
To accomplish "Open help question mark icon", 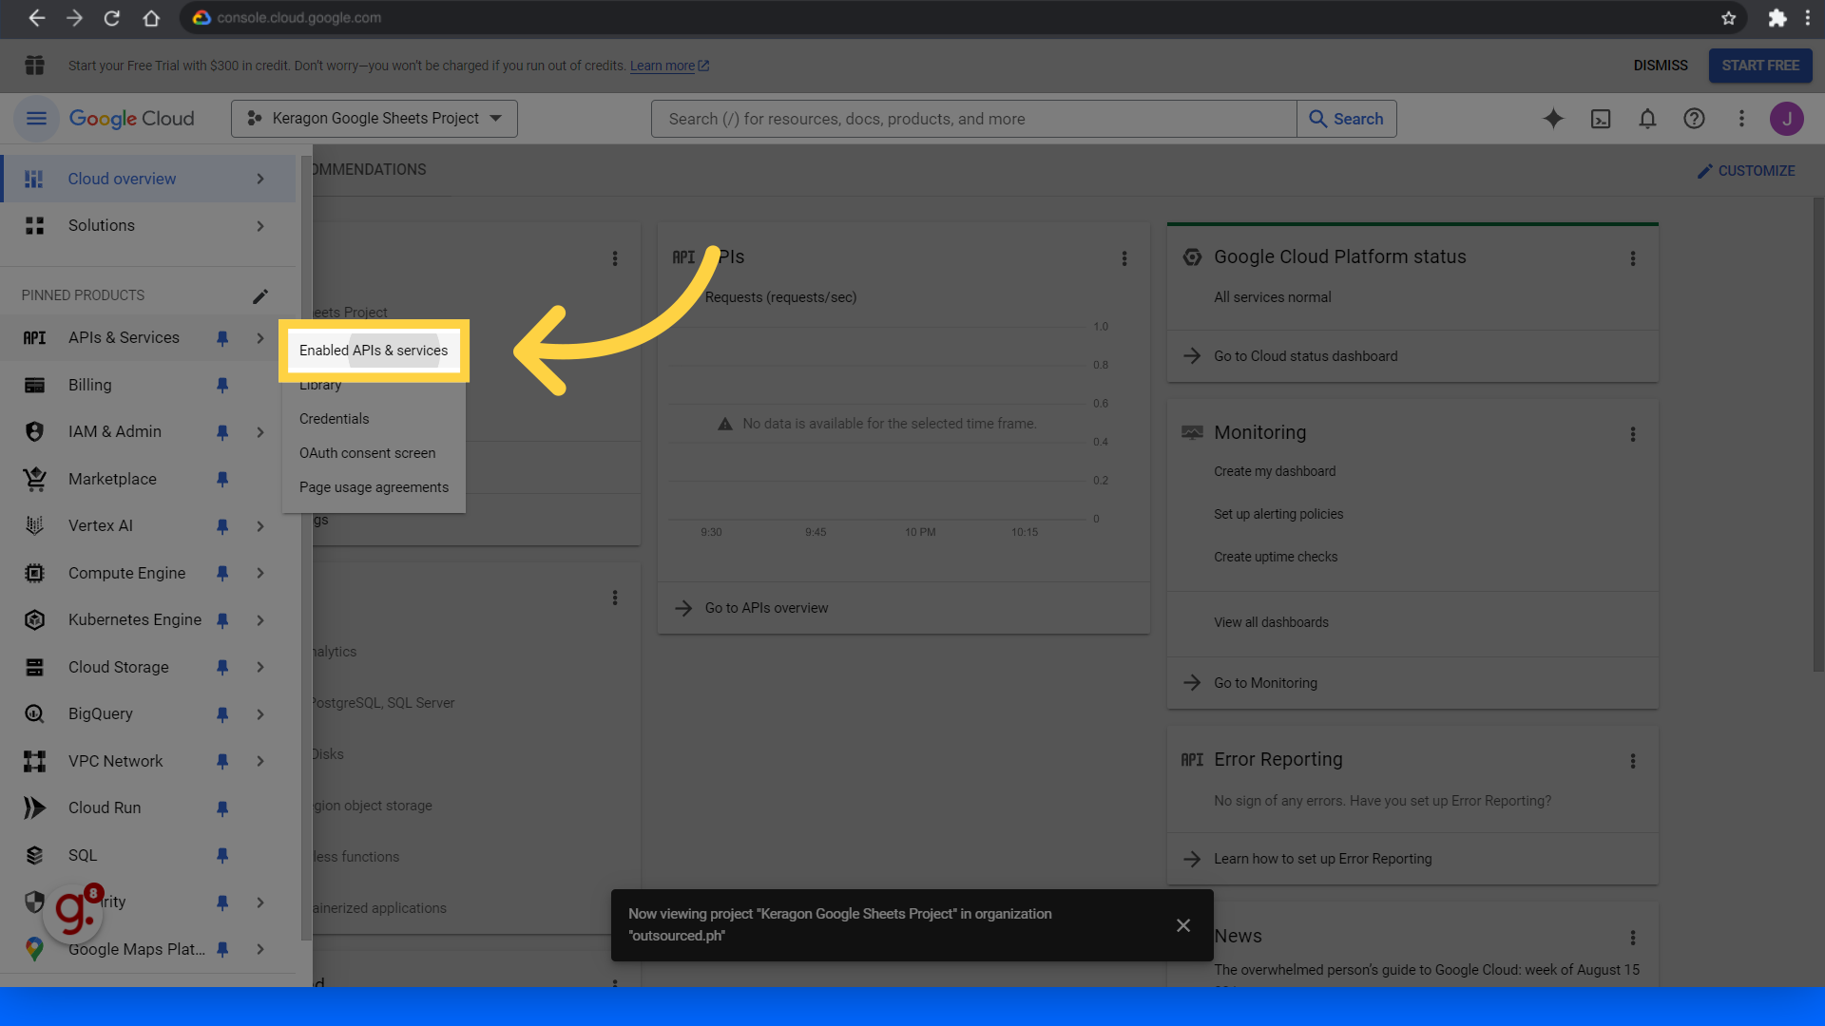I will (1694, 119).
